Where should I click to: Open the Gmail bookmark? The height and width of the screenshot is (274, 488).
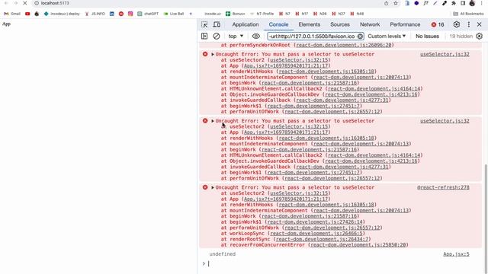coord(12,14)
